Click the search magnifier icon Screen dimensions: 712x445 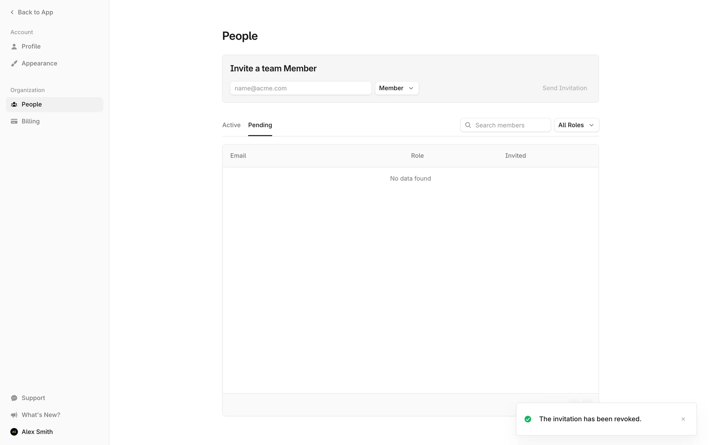(468, 125)
